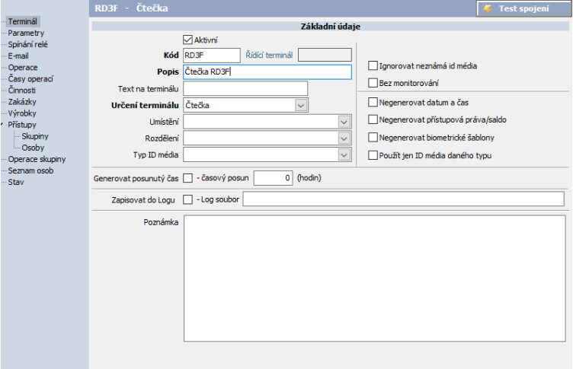Tick the Bez monitorování checkbox
The image size is (573, 369).
click(x=373, y=83)
